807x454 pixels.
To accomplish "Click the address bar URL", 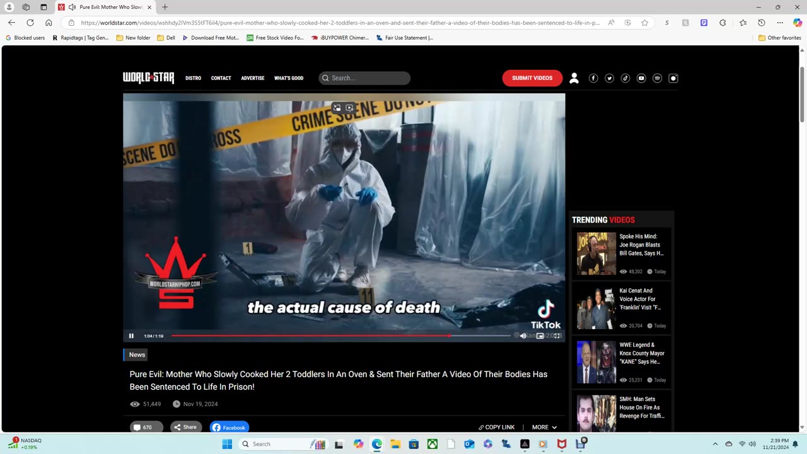I will tap(340, 23).
